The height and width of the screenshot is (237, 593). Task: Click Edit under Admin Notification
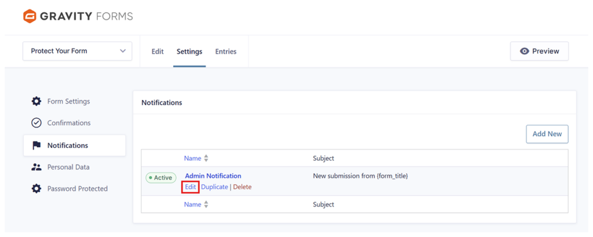(x=191, y=187)
